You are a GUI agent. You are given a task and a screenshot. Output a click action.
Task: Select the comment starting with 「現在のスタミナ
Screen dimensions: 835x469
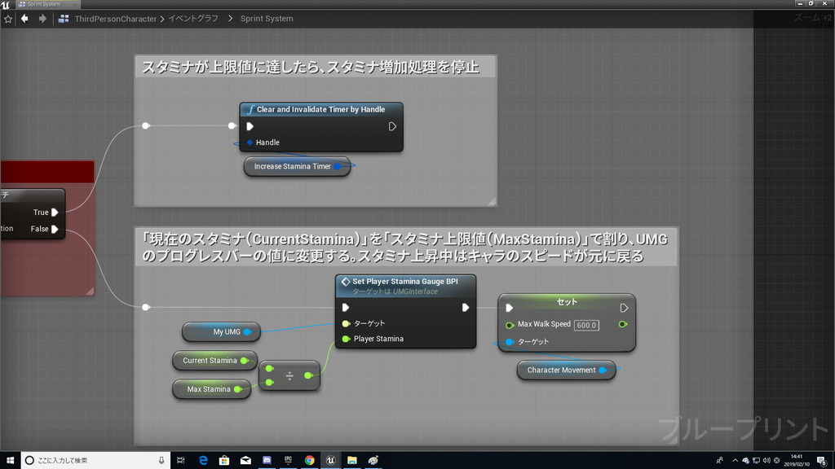coord(406,248)
